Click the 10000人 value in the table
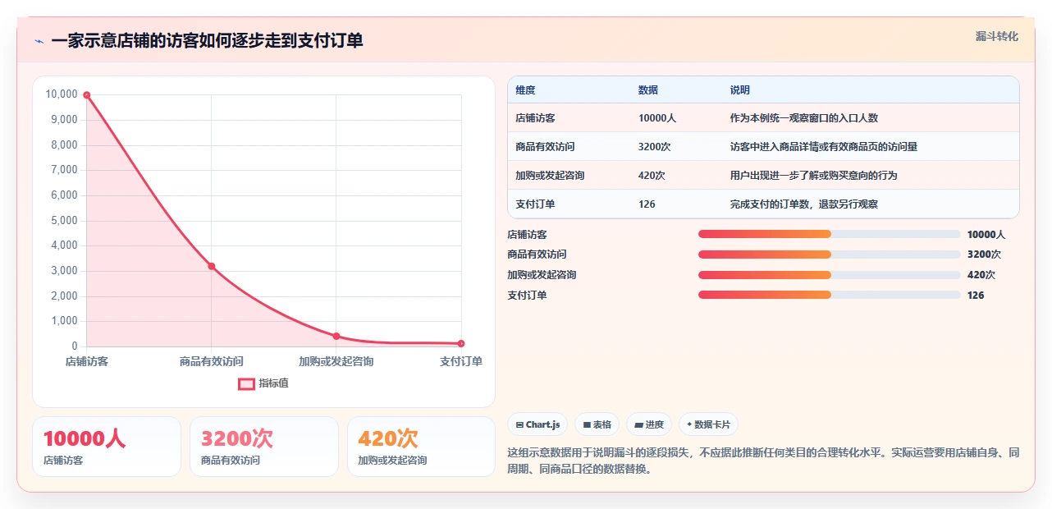This screenshot has width=1052, height=509. pos(657,118)
